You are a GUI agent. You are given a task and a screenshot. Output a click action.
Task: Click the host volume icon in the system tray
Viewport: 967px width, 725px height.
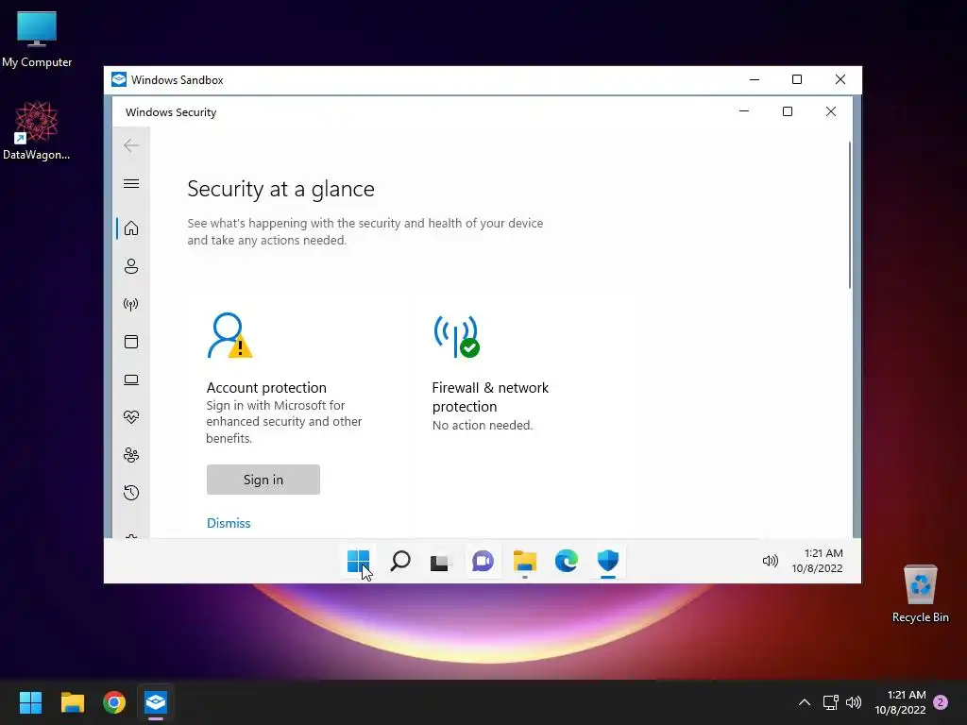point(854,702)
